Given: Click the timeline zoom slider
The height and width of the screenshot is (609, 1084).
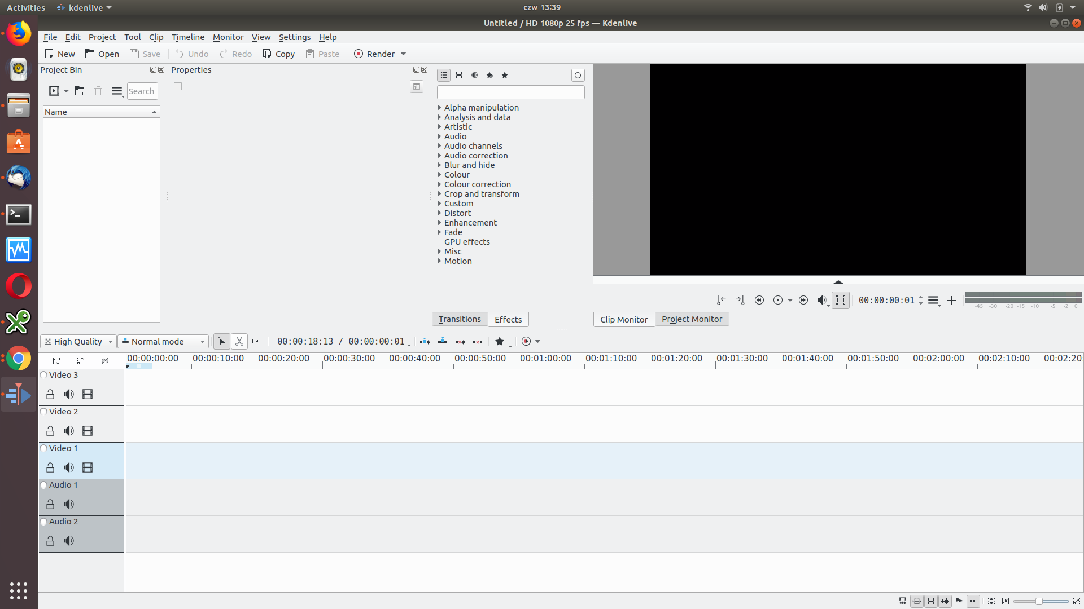Looking at the screenshot, I should pos(1041,602).
